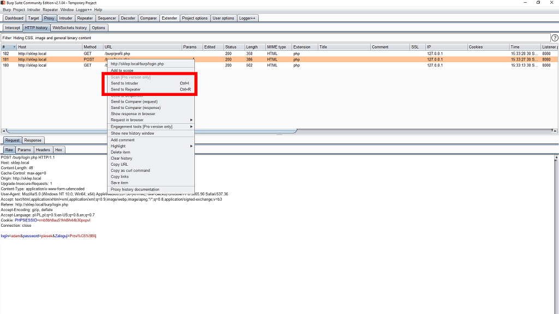Open the Decoder tab
The image size is (559, 314).
coord(128,18)
